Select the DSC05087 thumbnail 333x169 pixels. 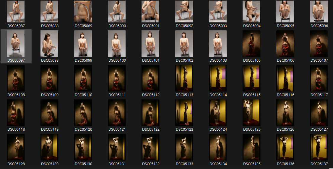pos(16,12)
